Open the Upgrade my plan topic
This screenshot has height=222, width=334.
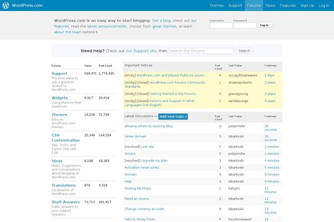154,160
